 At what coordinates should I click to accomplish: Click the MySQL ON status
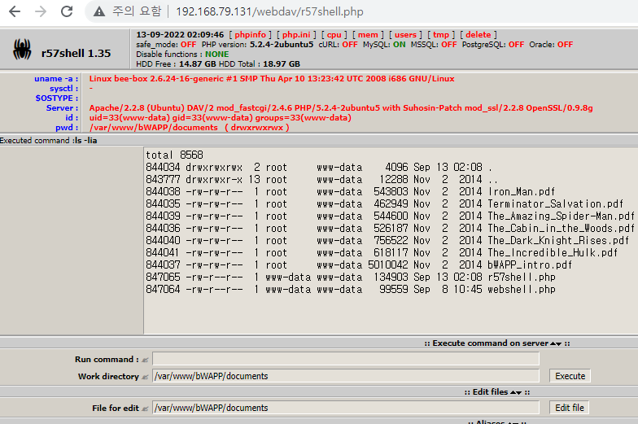coord(399,44)
